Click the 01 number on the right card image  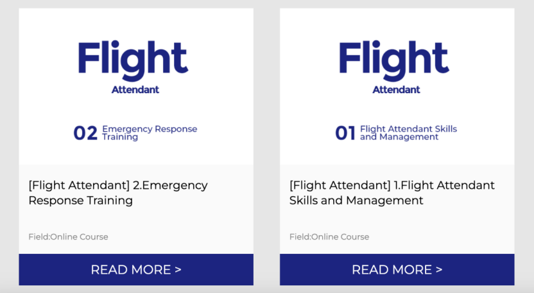pyautogui.click(x=345, y=133)
